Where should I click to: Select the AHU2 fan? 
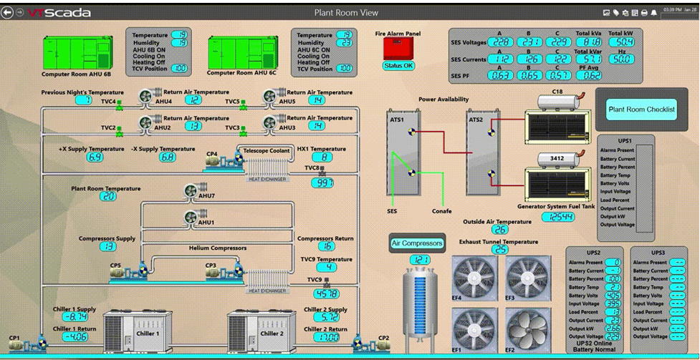pos(148,122)
